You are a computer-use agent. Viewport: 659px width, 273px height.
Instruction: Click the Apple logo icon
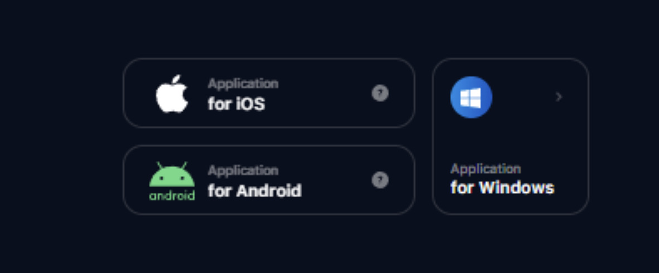point(172,95)
